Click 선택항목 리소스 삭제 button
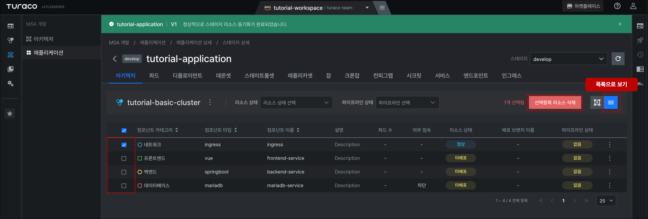 (555, 103)
